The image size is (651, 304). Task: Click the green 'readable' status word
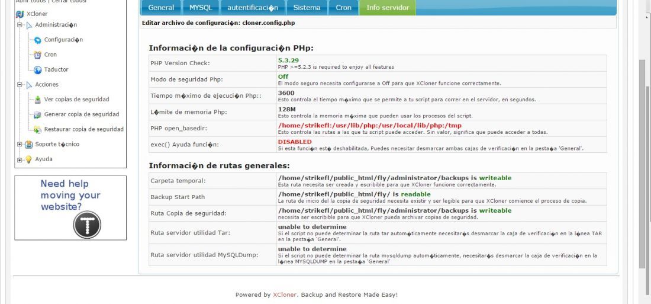click(x=415, y=194)
